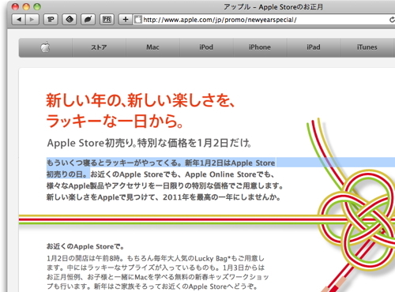The width and height of the screenshot is (395, 292).
Task: Go back with the left arrow button
Action: coord(19,20)
